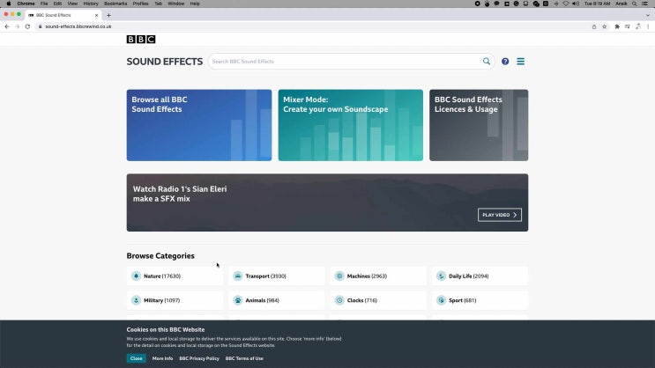Reload the page
Viewport: 655px width, 368px height.
tap(27, 26)
